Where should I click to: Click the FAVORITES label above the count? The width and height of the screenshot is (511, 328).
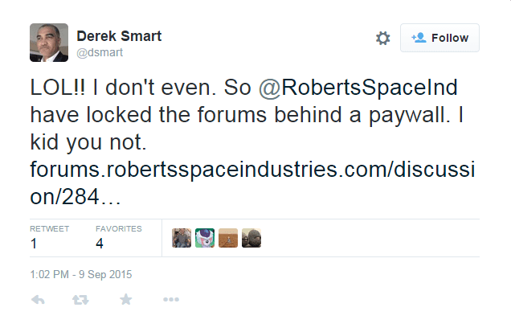(x=118, y=228)
